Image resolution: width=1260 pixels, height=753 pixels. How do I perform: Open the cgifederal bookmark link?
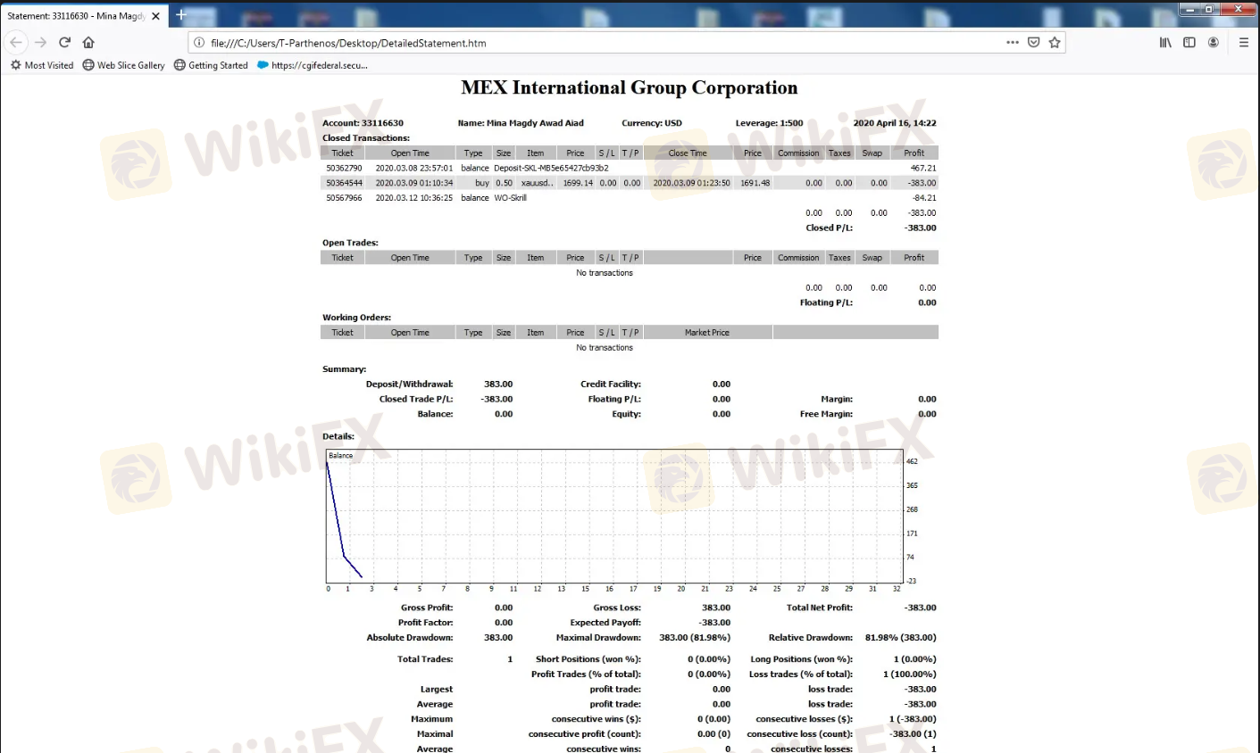pos(313,65)
